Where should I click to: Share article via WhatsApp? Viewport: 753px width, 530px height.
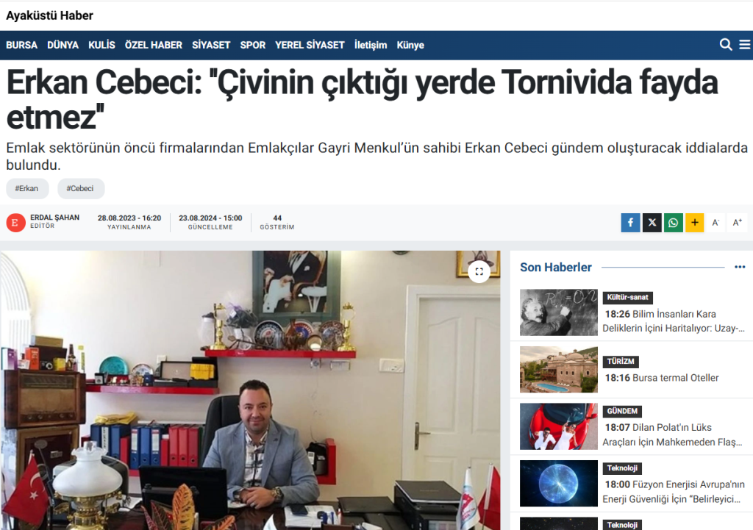(x=673, y=223)
